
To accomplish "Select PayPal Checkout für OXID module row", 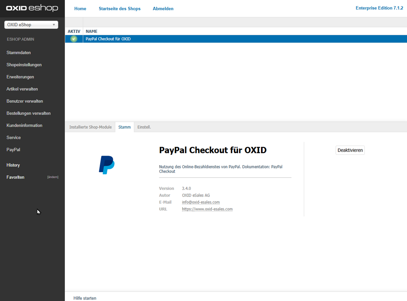I will (x=108, y=39).
